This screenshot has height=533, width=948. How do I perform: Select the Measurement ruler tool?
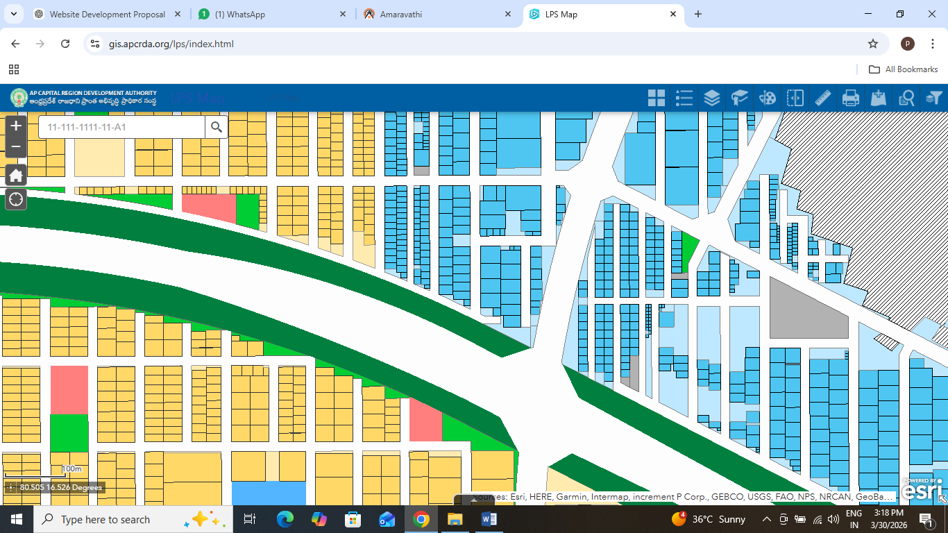click(x=823, y=98)
